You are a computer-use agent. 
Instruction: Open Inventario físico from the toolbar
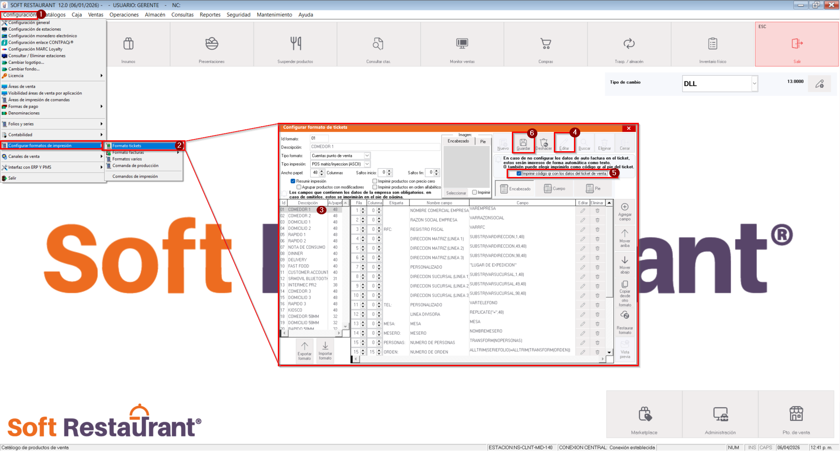pyautogui.click(x=713, y=44)
